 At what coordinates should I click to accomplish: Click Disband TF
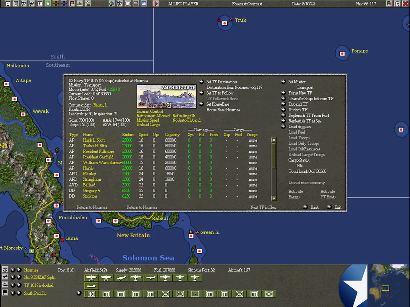298,104
